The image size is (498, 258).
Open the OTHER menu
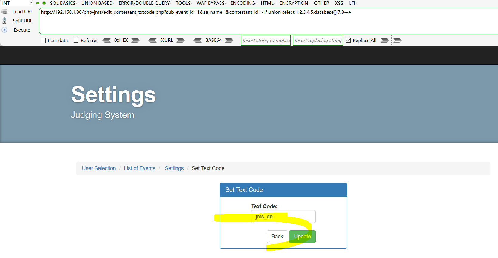(x=322, y=3)
